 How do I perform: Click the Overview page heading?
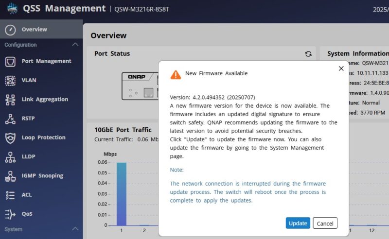pos(108,35)
